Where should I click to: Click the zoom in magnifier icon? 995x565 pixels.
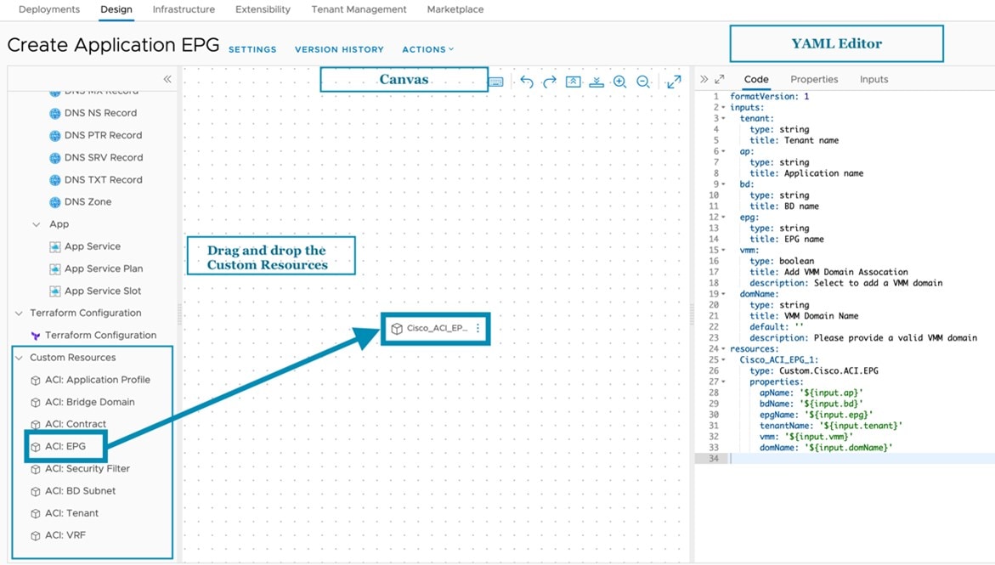[620, 82]
